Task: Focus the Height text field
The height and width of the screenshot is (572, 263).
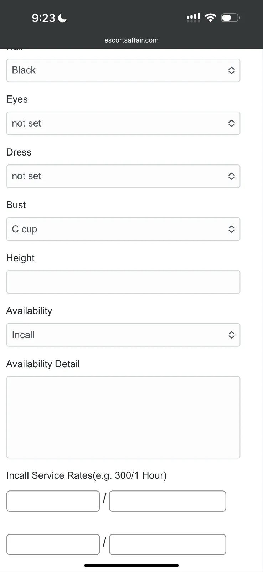Action: (x=123, y=282)
